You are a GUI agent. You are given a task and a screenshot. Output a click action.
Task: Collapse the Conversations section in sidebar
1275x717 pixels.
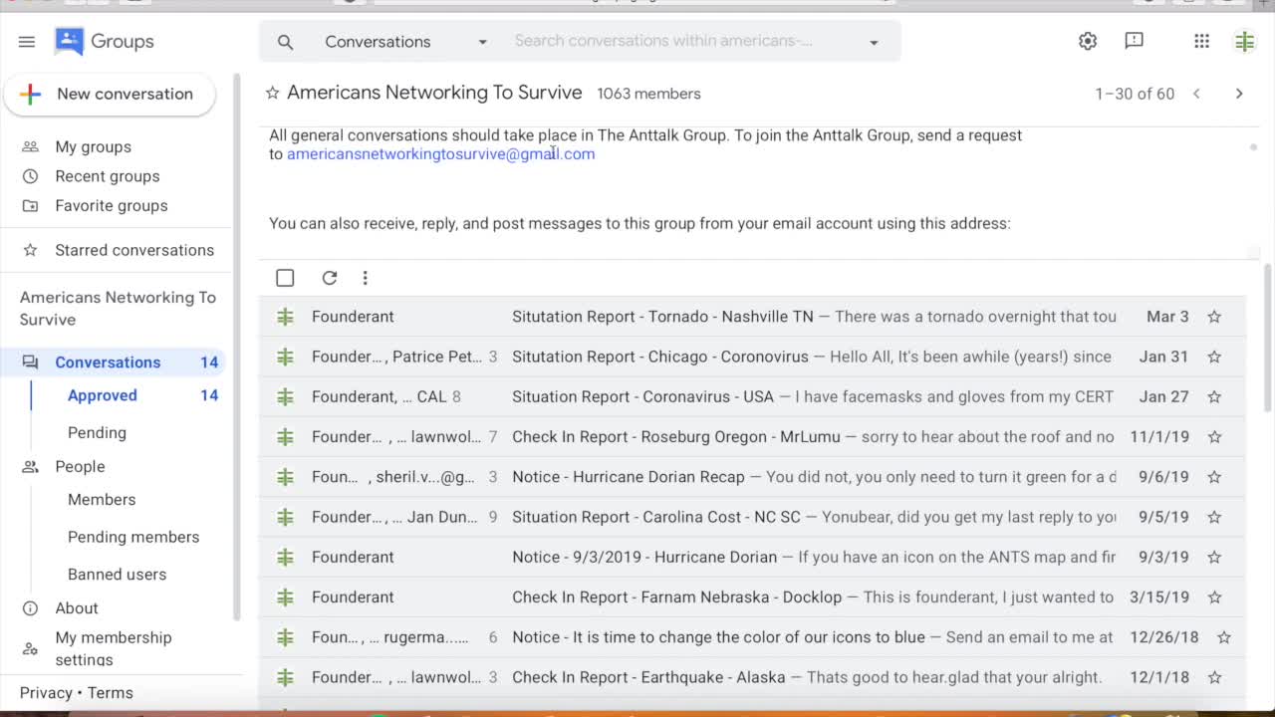(30, 362)
